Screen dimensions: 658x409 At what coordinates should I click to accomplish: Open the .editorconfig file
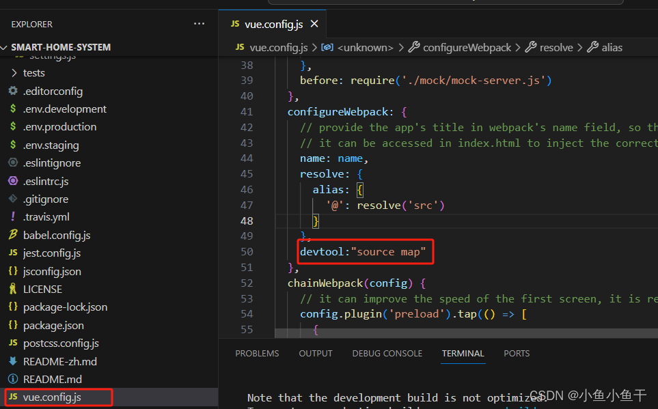[53, 91]
